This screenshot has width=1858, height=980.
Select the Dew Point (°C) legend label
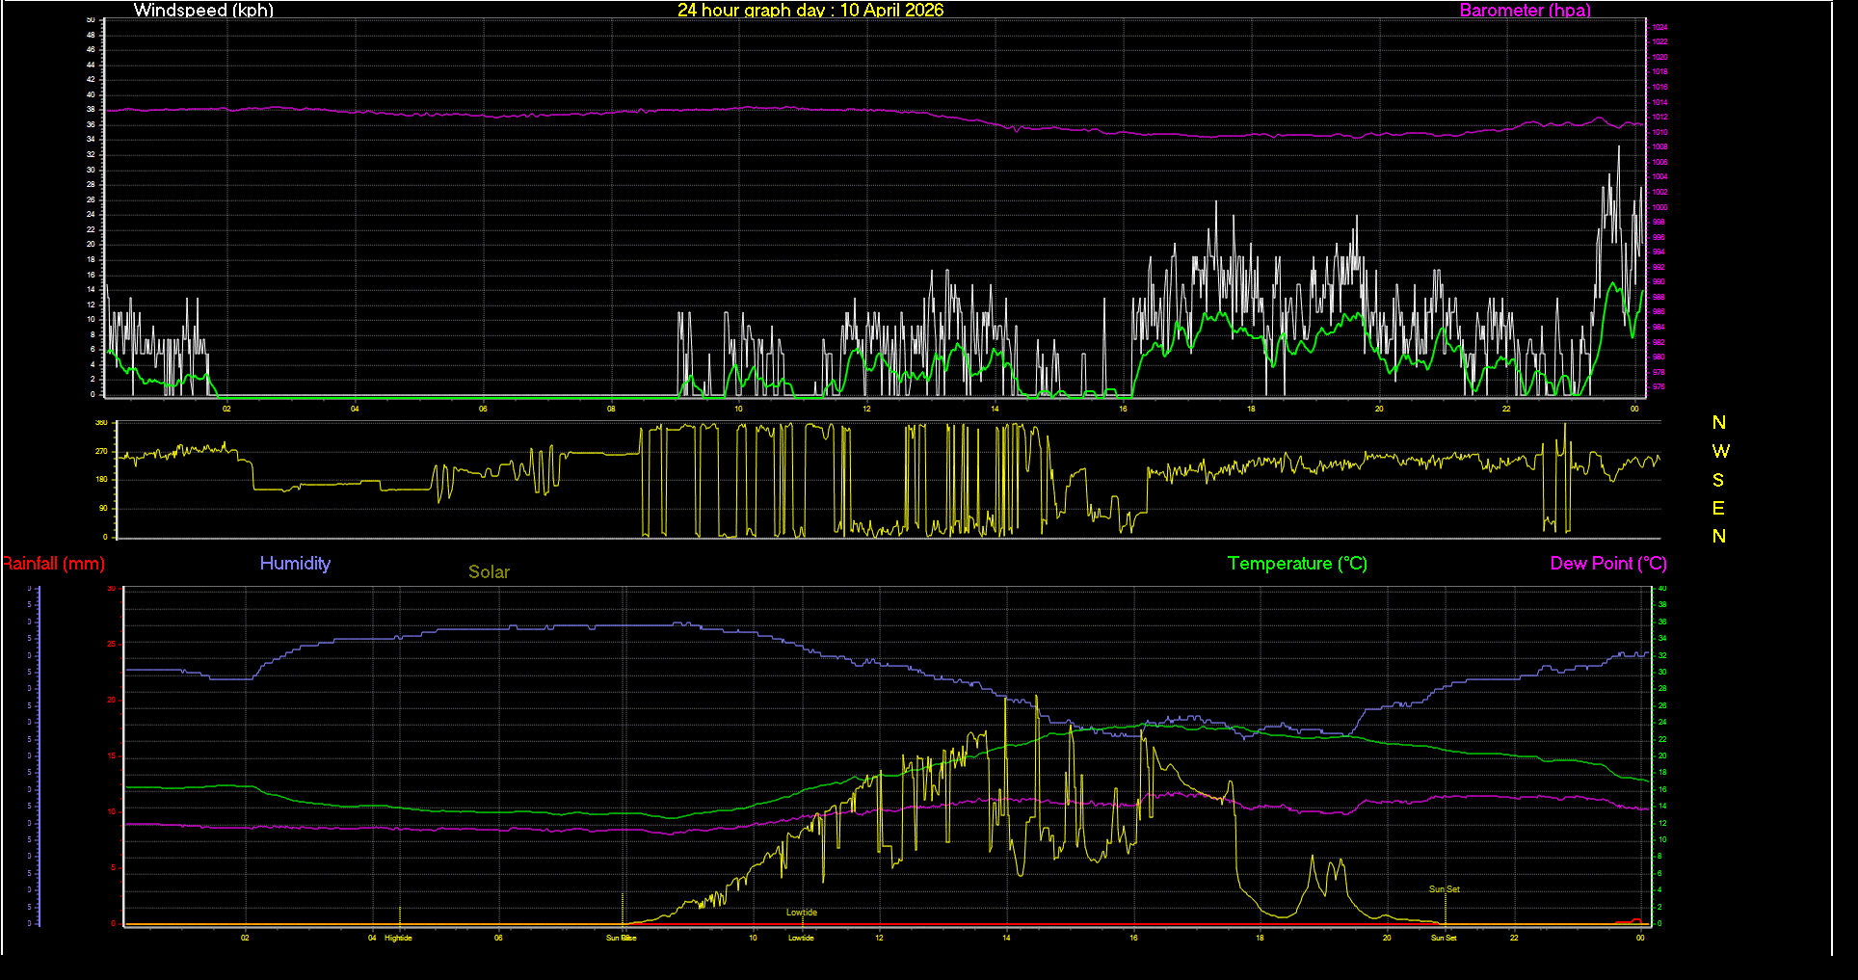1608,564
